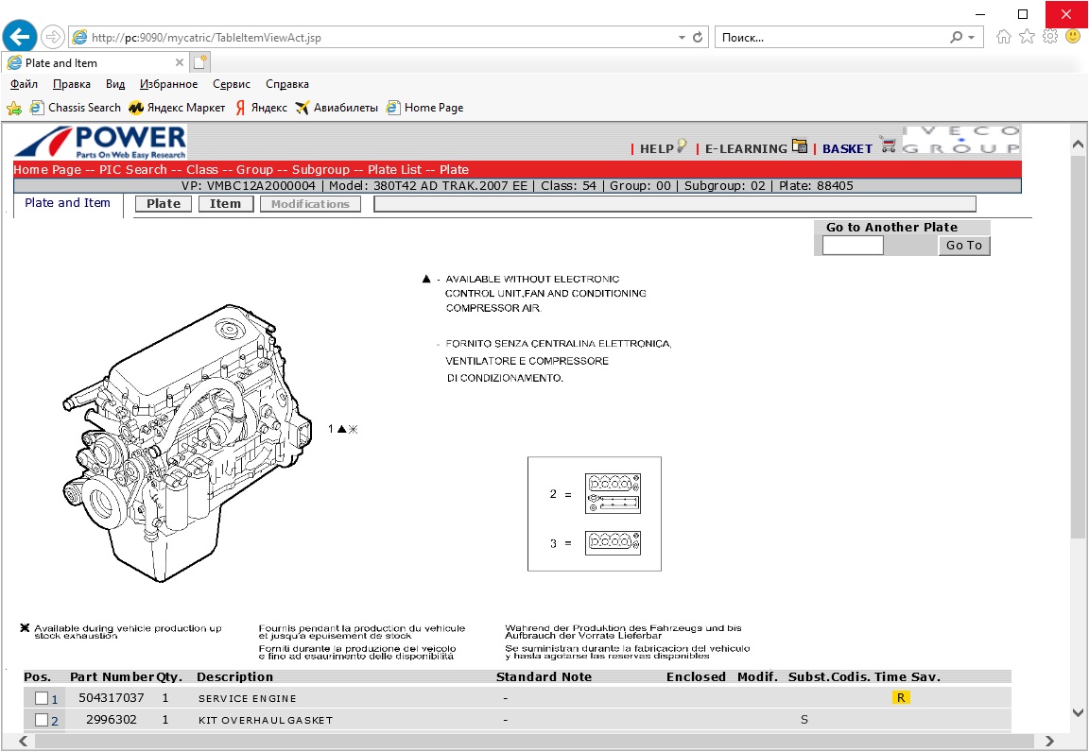Open Home Page bookmark
1089x752 pixels.
[425, 108]
